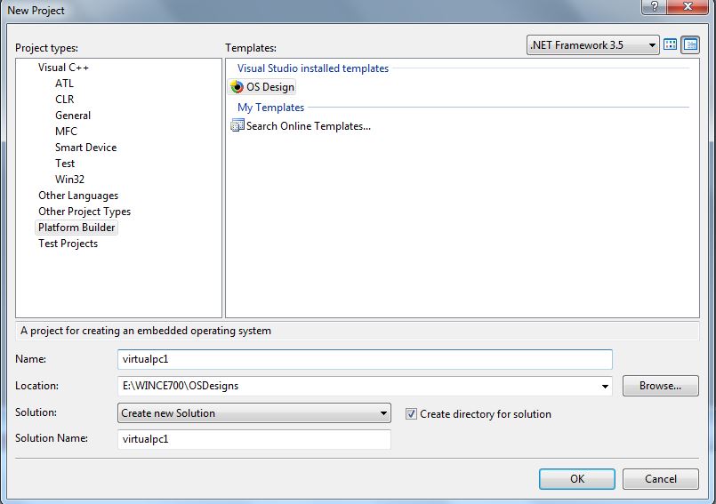The height and width of the screenshot is (504, 716).
Task: Select Visual C++ project type
Action: pyautogui.click(x=63, y=68)
